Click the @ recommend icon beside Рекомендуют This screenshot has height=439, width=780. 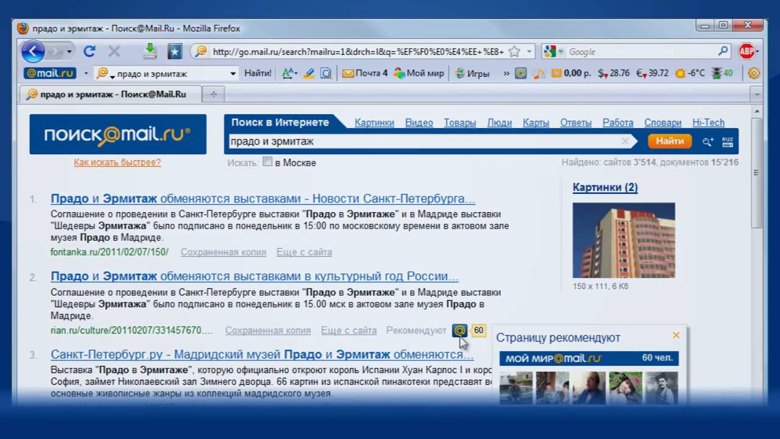459,330
